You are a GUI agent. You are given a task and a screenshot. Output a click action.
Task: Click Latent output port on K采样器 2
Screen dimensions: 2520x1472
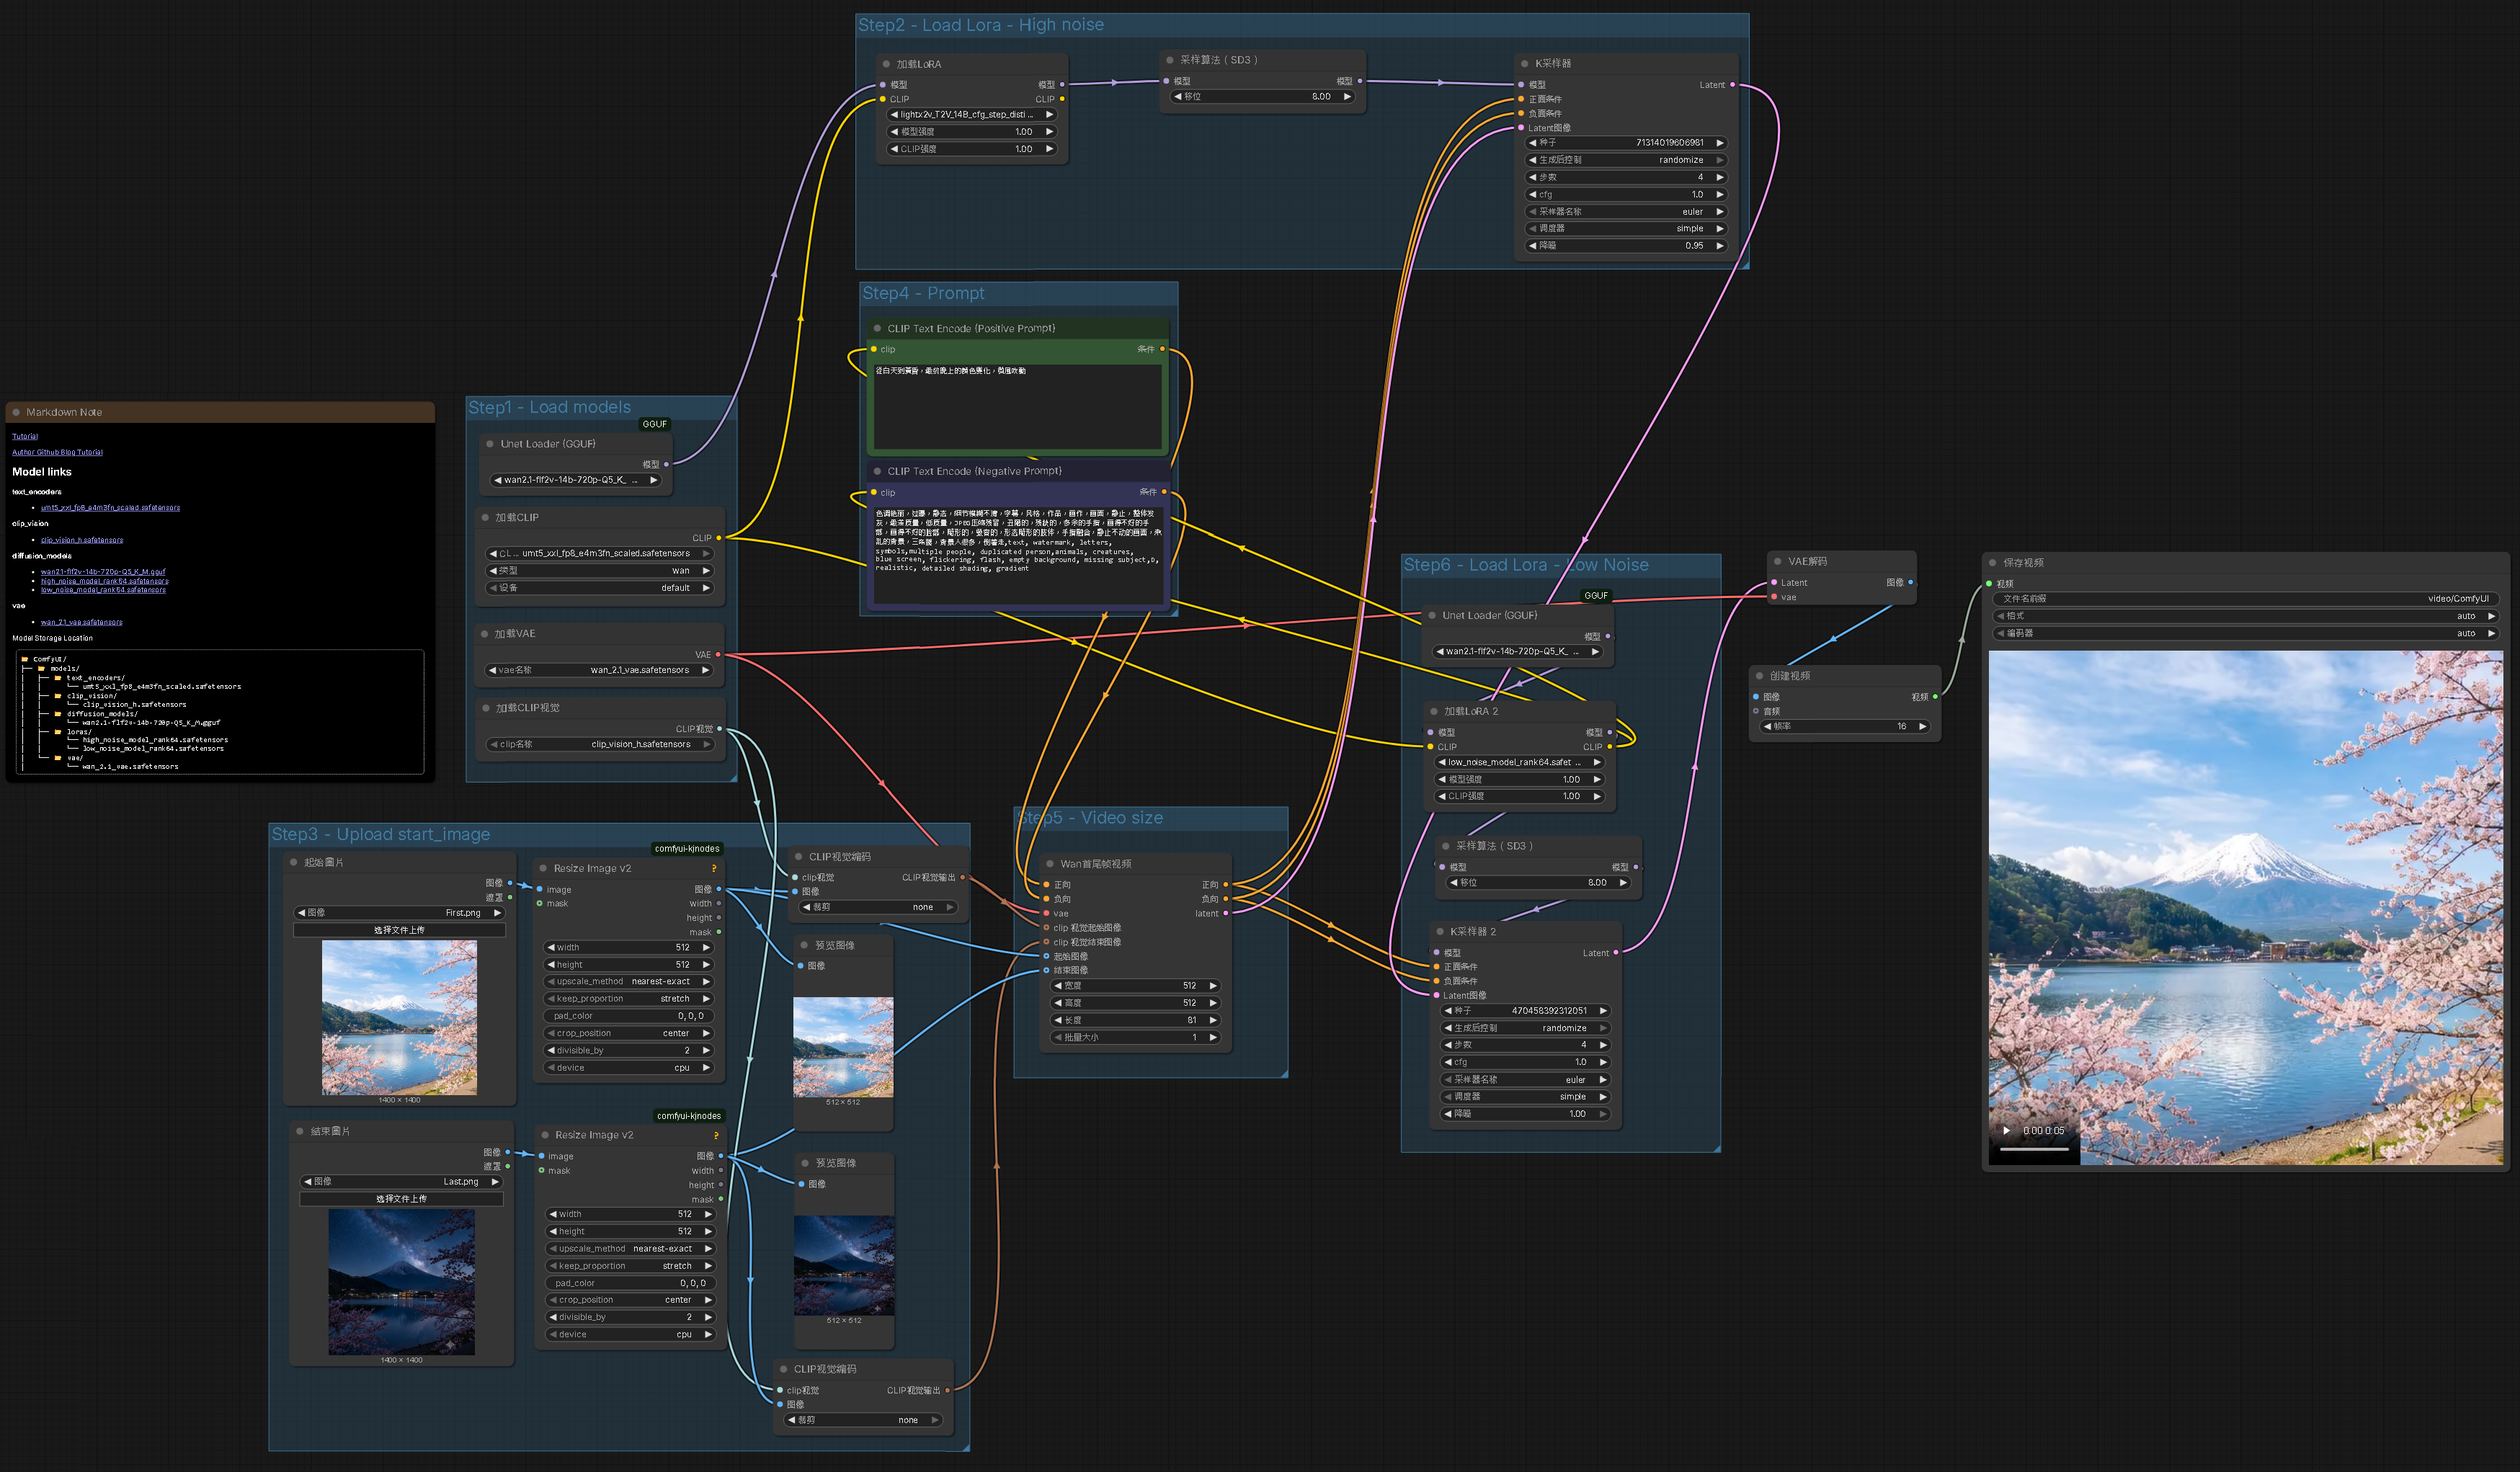point(1616,953)
